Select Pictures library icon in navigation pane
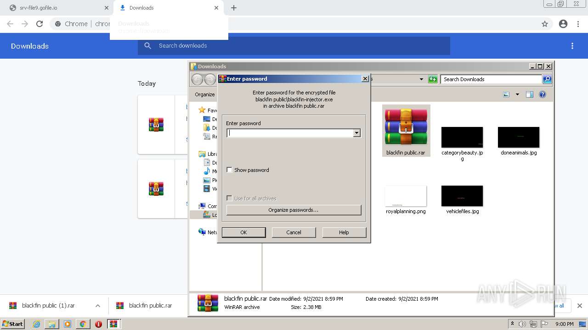This screenshot has height=330, width=588. click(x=207, y=180)
